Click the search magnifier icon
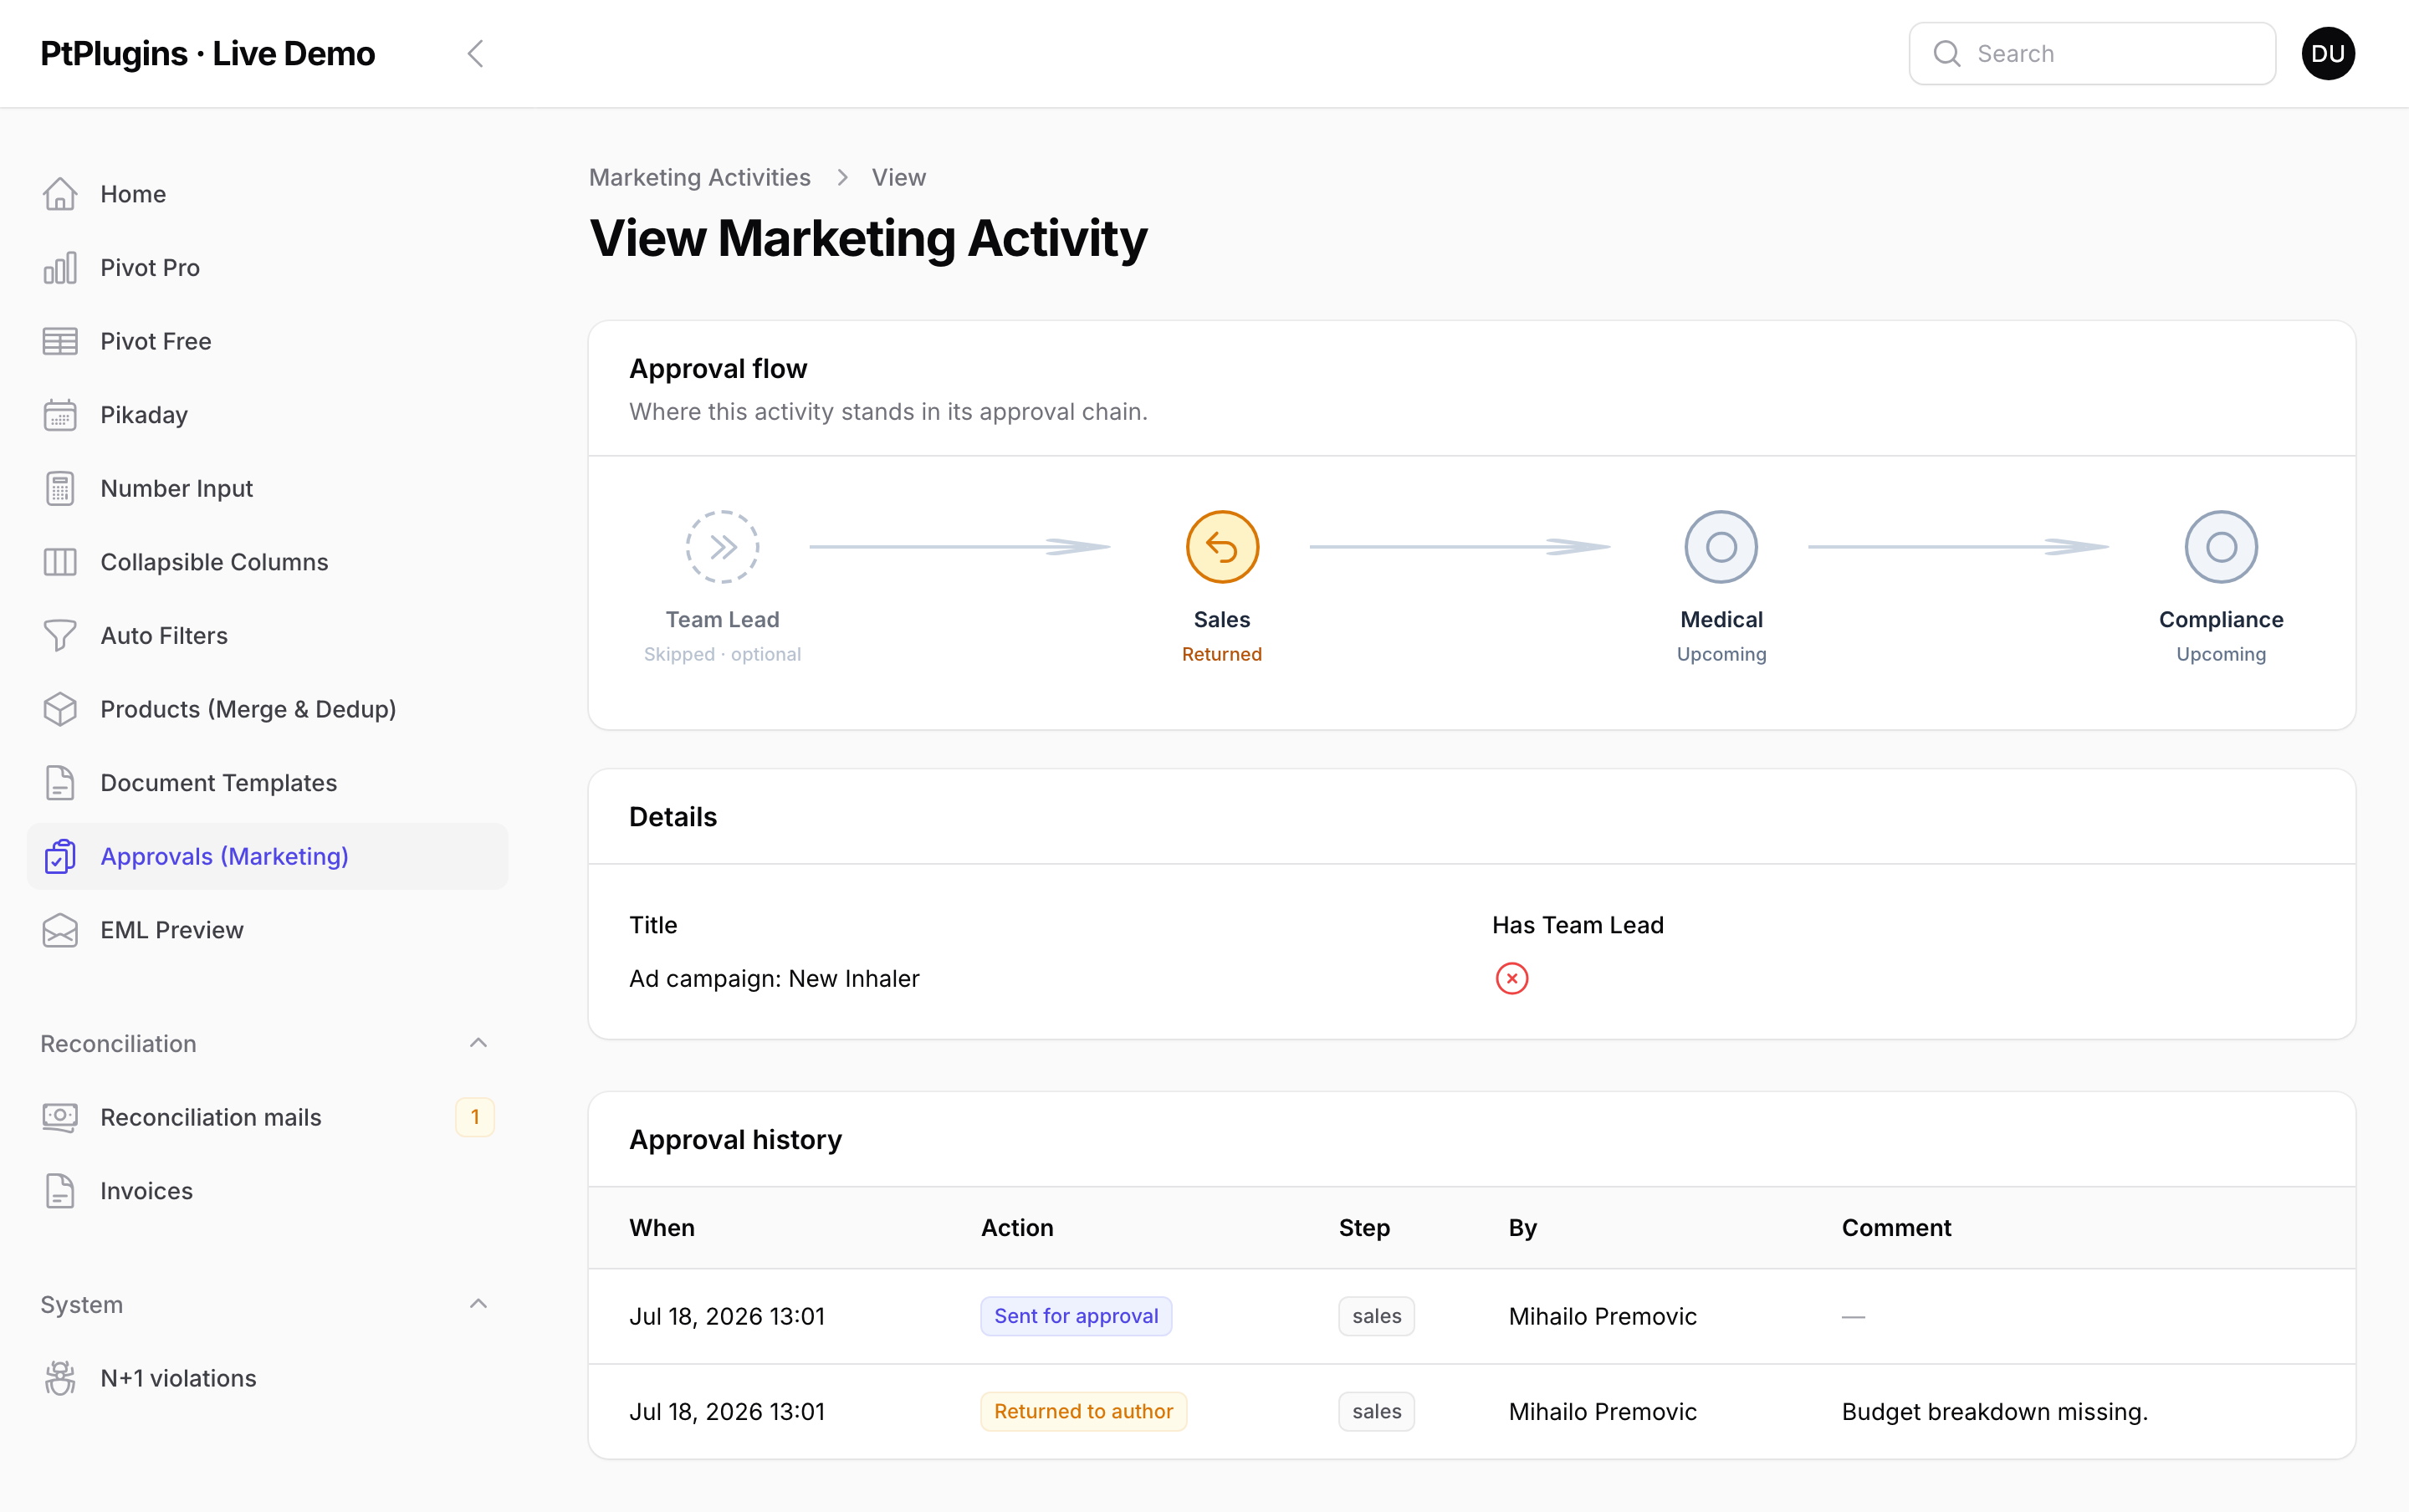 1946,54
